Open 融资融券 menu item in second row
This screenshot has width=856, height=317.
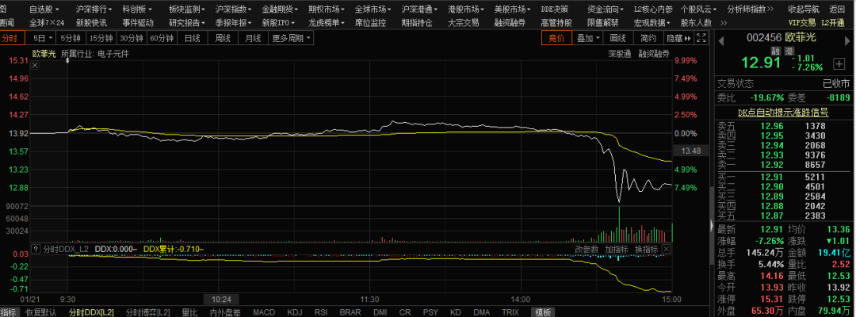510,23
